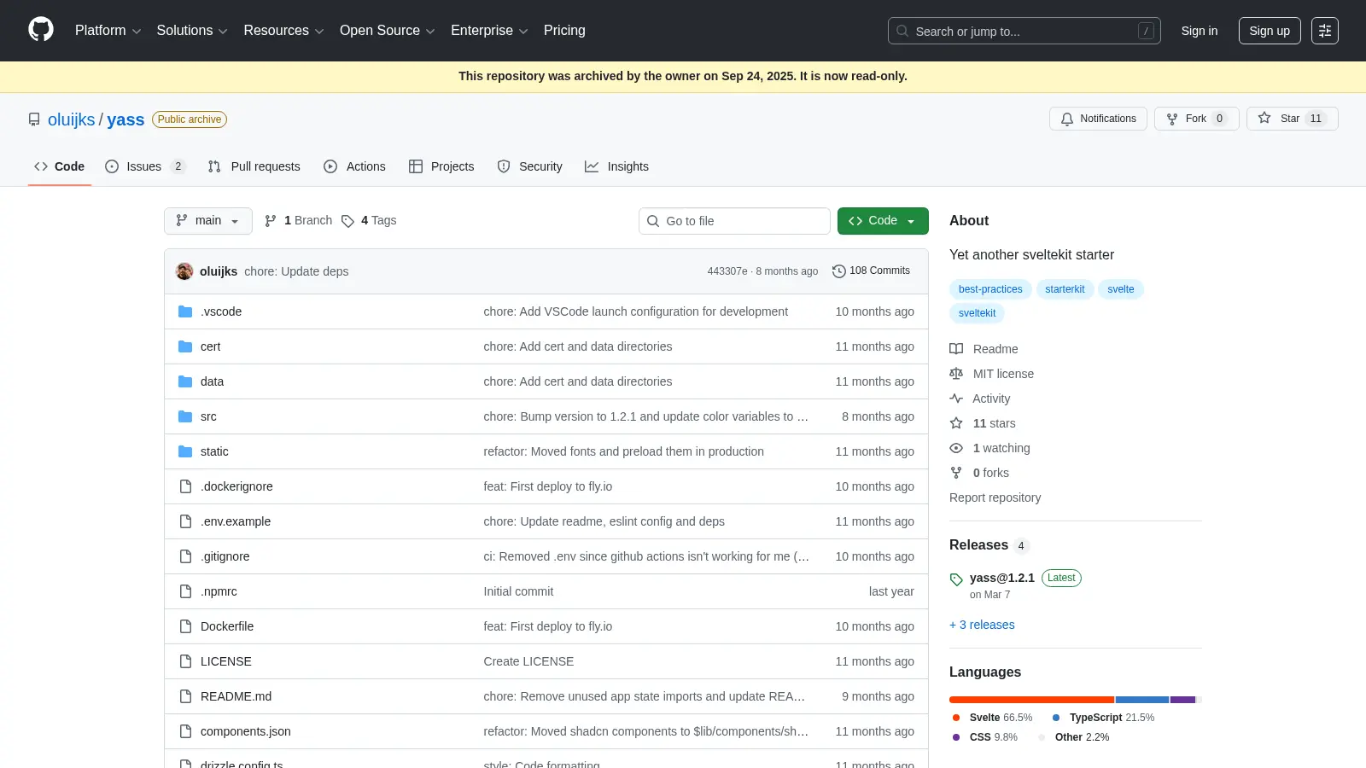Focus the Search or jump to field
The height and width of the screenshot is (768, 1366).
(1024, 31)
